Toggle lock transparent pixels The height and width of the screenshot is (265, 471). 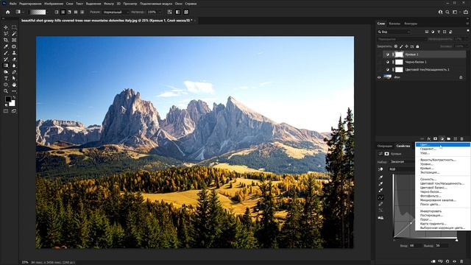(396, 46)
